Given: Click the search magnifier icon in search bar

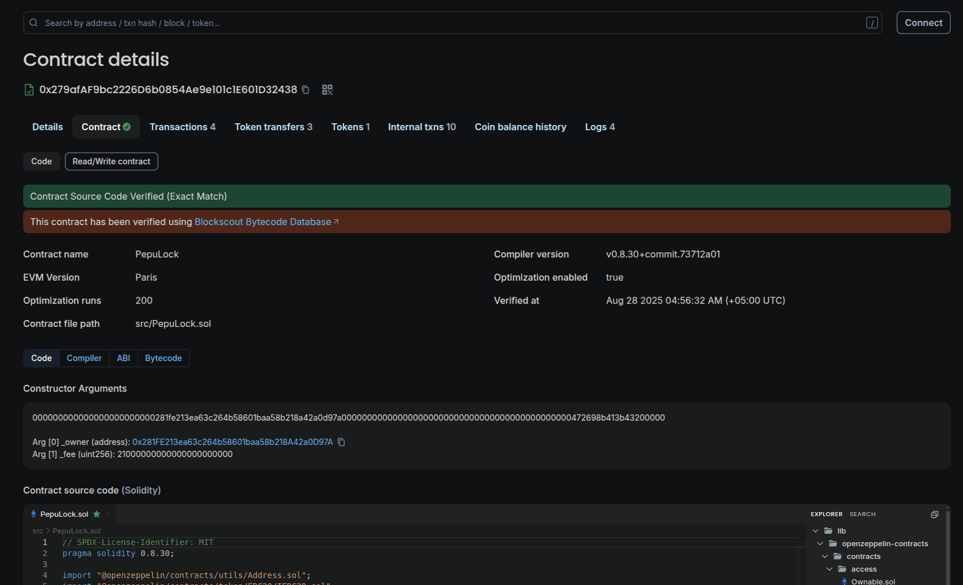Looking at the screenshot, I should (33, 23).
